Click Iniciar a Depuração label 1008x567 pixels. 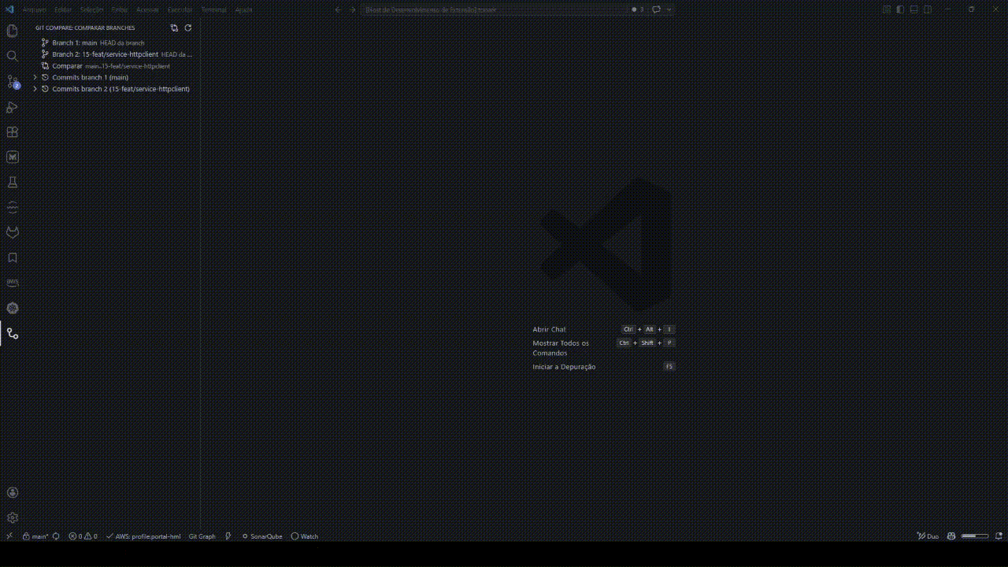tap(564, 366)
